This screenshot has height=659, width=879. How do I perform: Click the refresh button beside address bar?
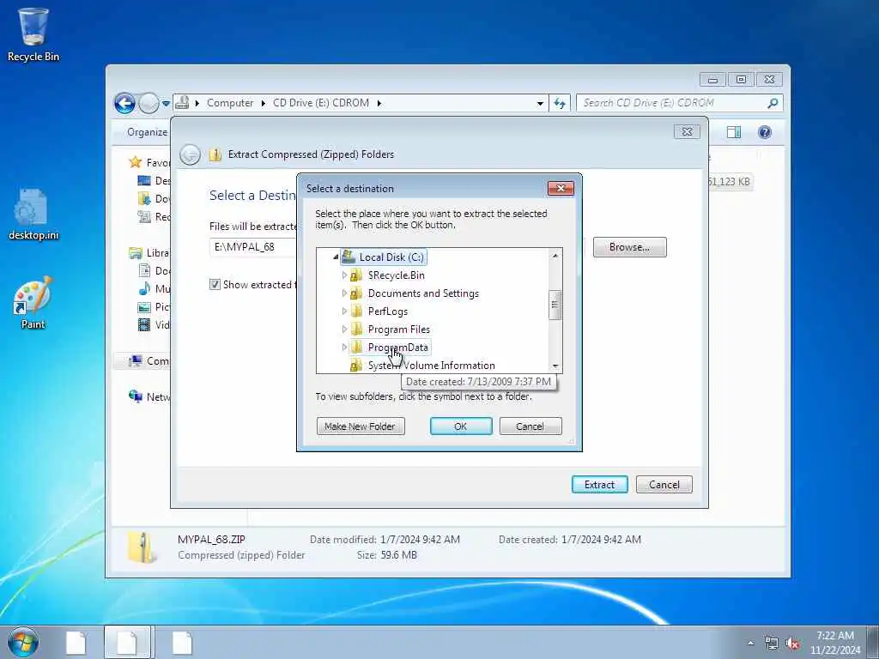[x=560, y=103]
